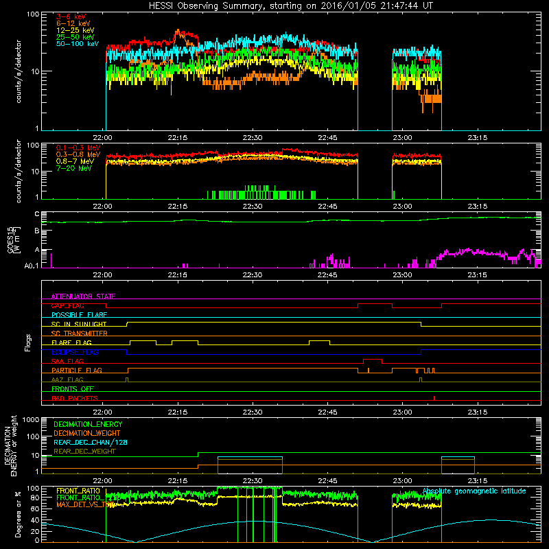
Task: Click the vertical 'Flags' axis label
Action: click(x=28, y=342)
